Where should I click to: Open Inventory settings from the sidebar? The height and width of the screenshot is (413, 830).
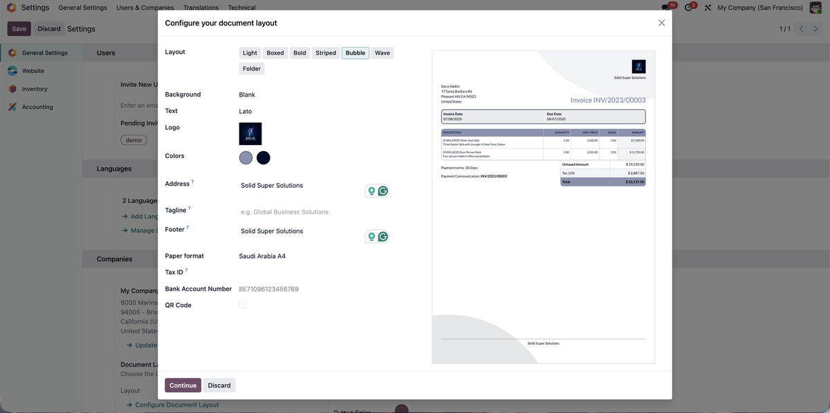[33, 88]
